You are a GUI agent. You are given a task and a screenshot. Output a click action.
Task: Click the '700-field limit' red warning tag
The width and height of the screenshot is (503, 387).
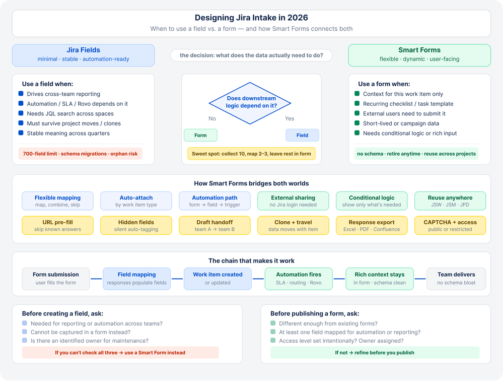(x=80, y=154)
